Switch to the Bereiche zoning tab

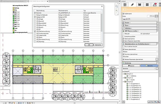149,66
